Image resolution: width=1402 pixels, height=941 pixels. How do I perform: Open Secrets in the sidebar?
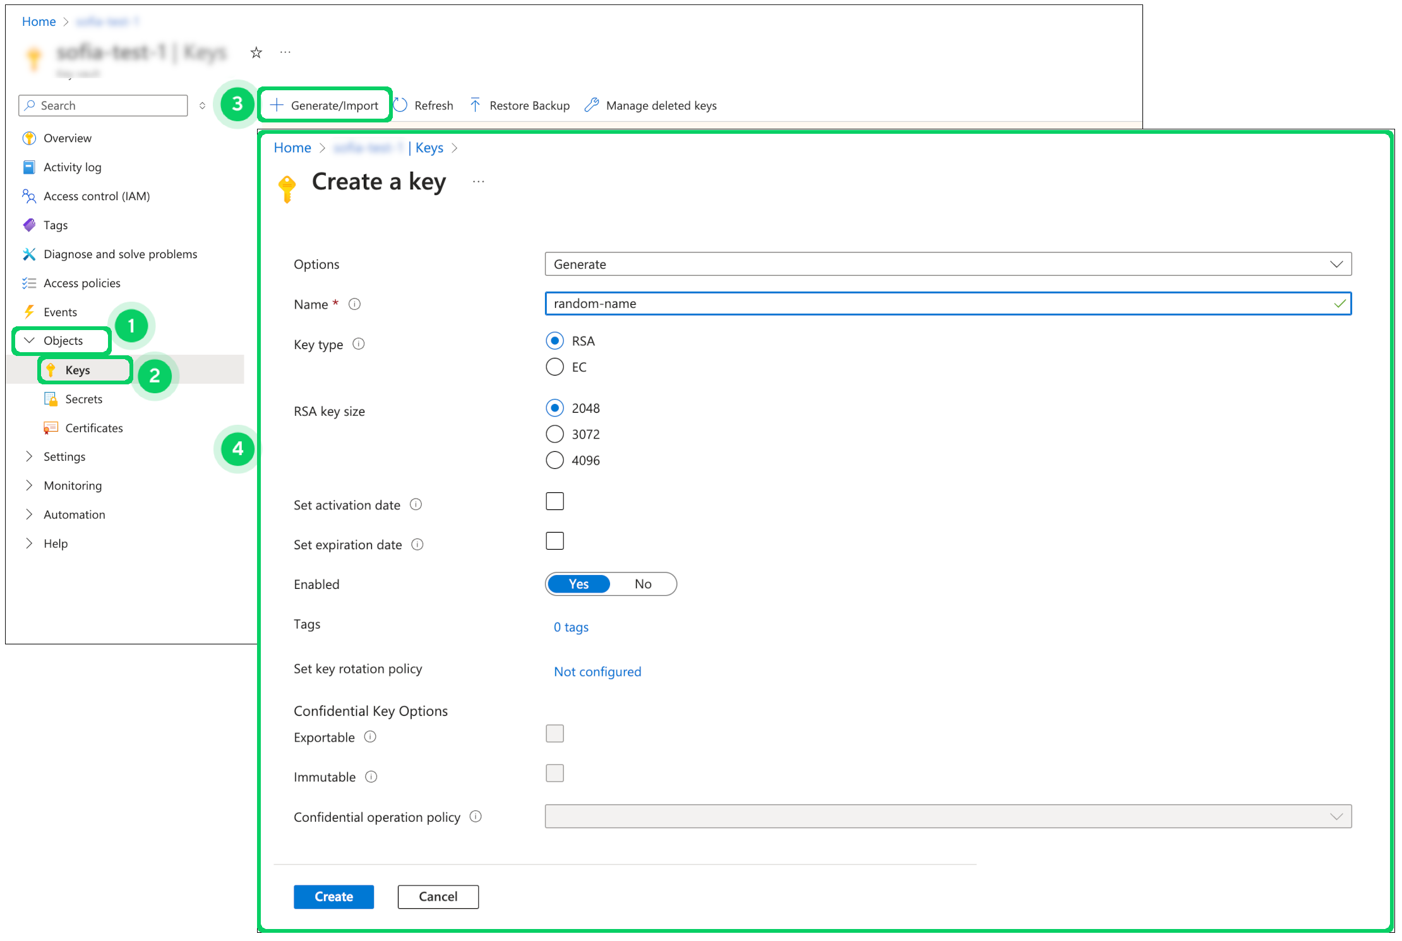pyautogui.click(x=83, y=399)
